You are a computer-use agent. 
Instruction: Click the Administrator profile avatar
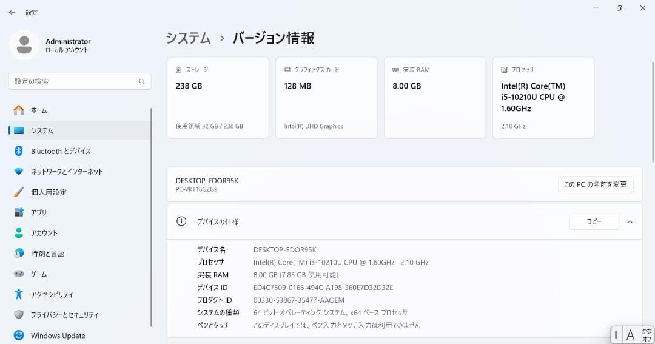pyautogui.click(x=24, y=45)
